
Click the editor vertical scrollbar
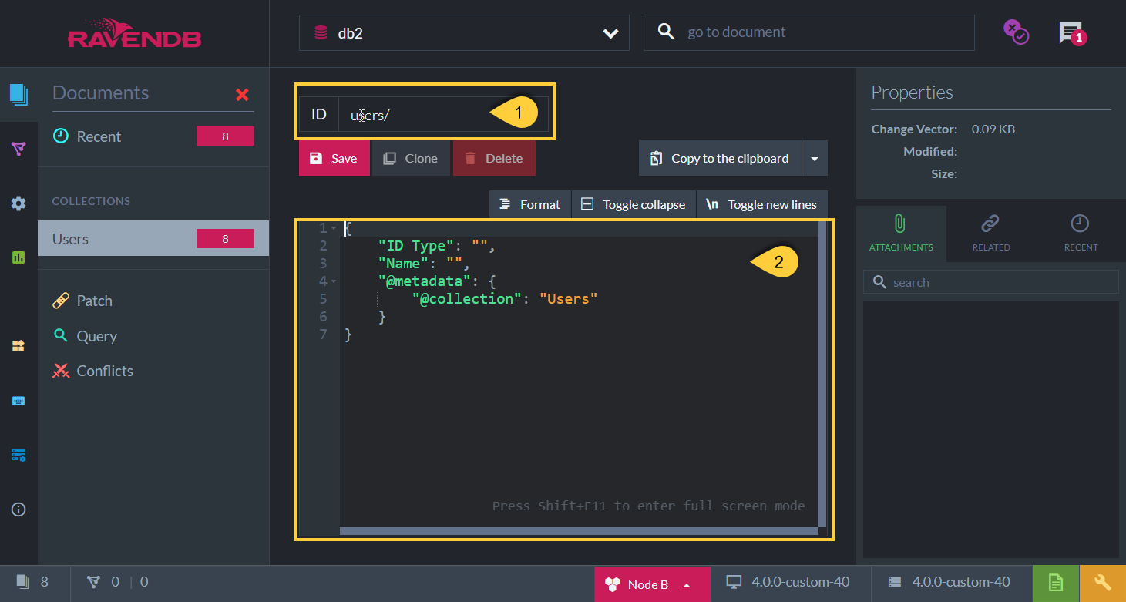[x=822, y=373]
